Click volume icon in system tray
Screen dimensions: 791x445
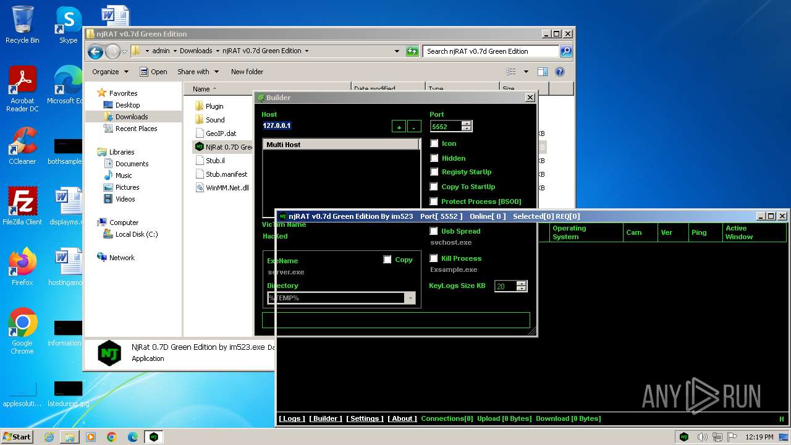coord(702,437)
